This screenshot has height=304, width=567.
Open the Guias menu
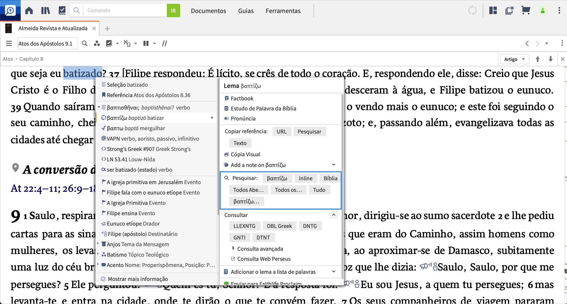pyautogui.click(x=246, y=11)
